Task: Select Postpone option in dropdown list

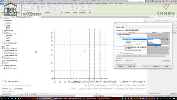Action: click(154, 41)
